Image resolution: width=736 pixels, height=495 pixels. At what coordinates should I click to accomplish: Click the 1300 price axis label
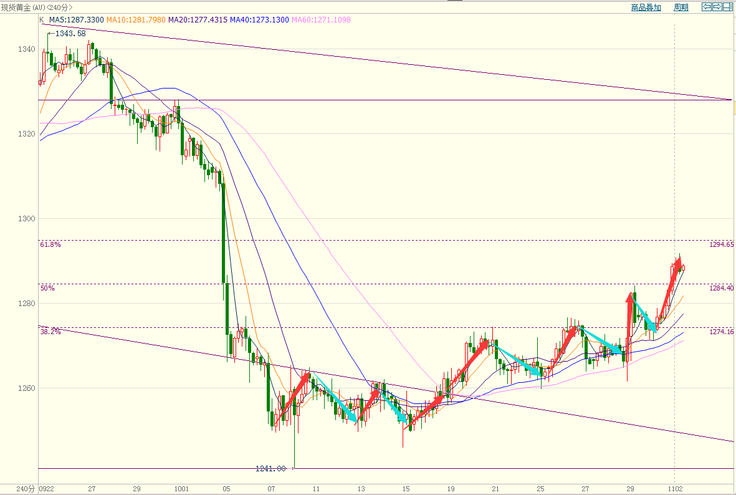click(26, 218)
